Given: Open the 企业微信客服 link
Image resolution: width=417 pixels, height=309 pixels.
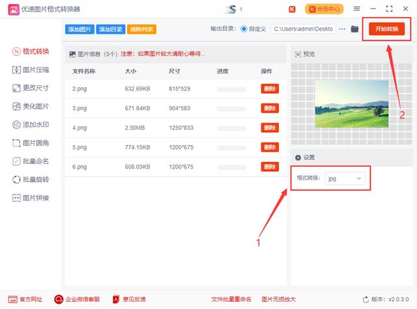Looking at the screenshot, I should tap(77, 299).
